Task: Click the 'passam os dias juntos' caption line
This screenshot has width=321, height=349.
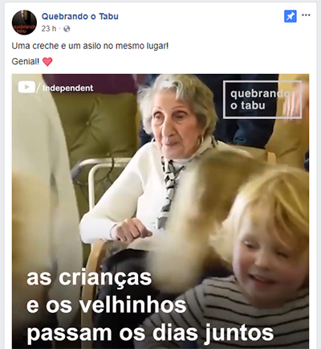Action: tap(150, 333)
